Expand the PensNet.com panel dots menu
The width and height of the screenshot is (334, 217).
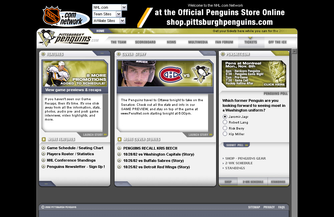pyautogui.click(x=281, y=53)
